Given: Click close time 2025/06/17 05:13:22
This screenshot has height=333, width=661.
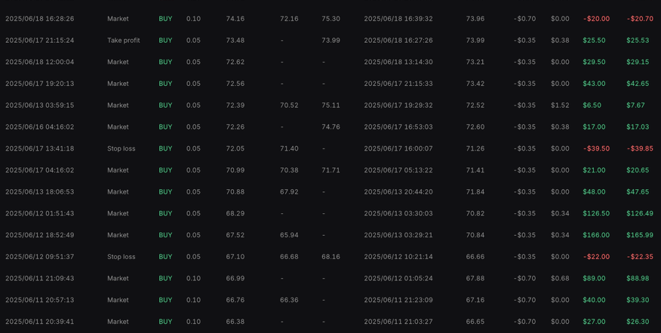Looking at the screenshot, I should click(x=398, y=170).
